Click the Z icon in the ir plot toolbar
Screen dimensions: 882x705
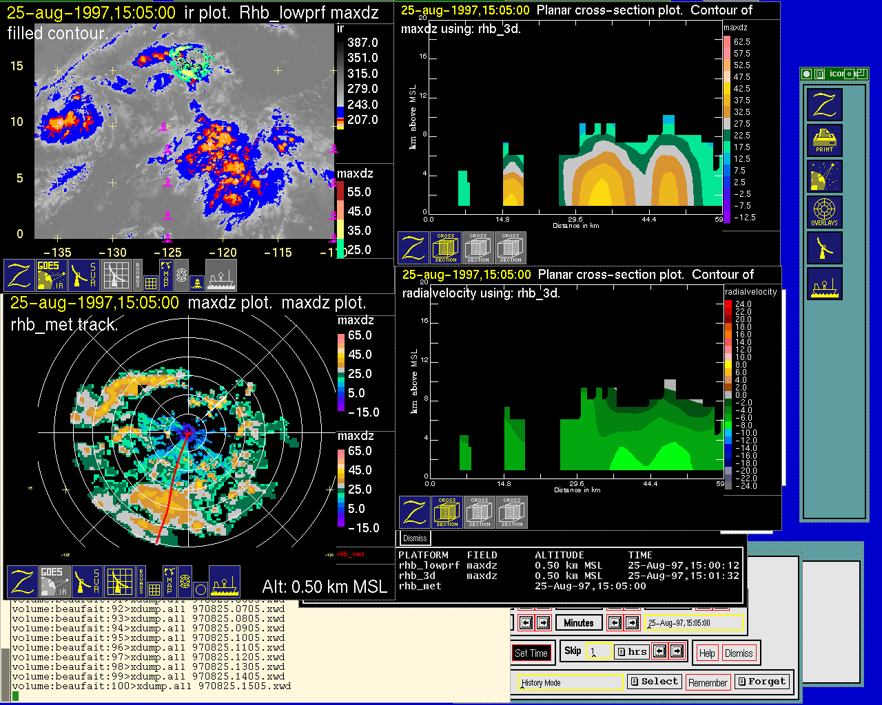click(19, 275)
